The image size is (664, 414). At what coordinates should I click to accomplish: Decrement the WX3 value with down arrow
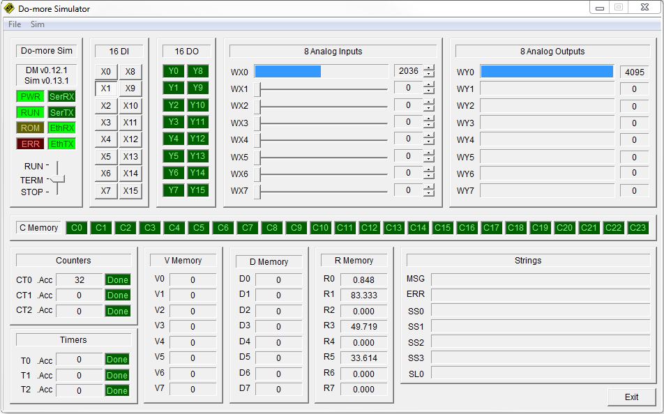pyautogui.click(x=428, y=126)
